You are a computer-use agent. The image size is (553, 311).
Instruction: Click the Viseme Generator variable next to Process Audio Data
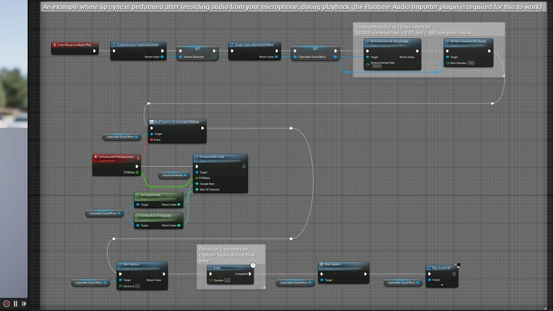[173, 175]
